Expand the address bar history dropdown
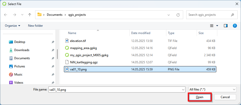The width and height of the screenshot is (241, 105). [169, 15]
